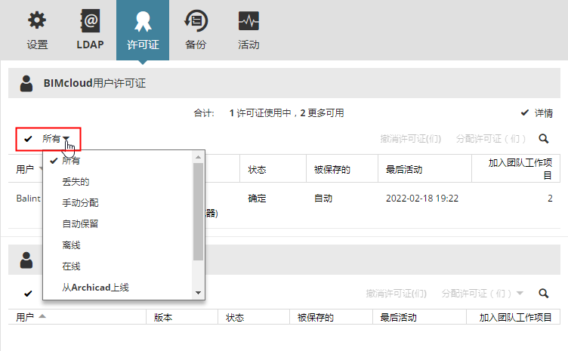
Task: Click the lower 分配许可证（们）button
Action: [477, 293]
